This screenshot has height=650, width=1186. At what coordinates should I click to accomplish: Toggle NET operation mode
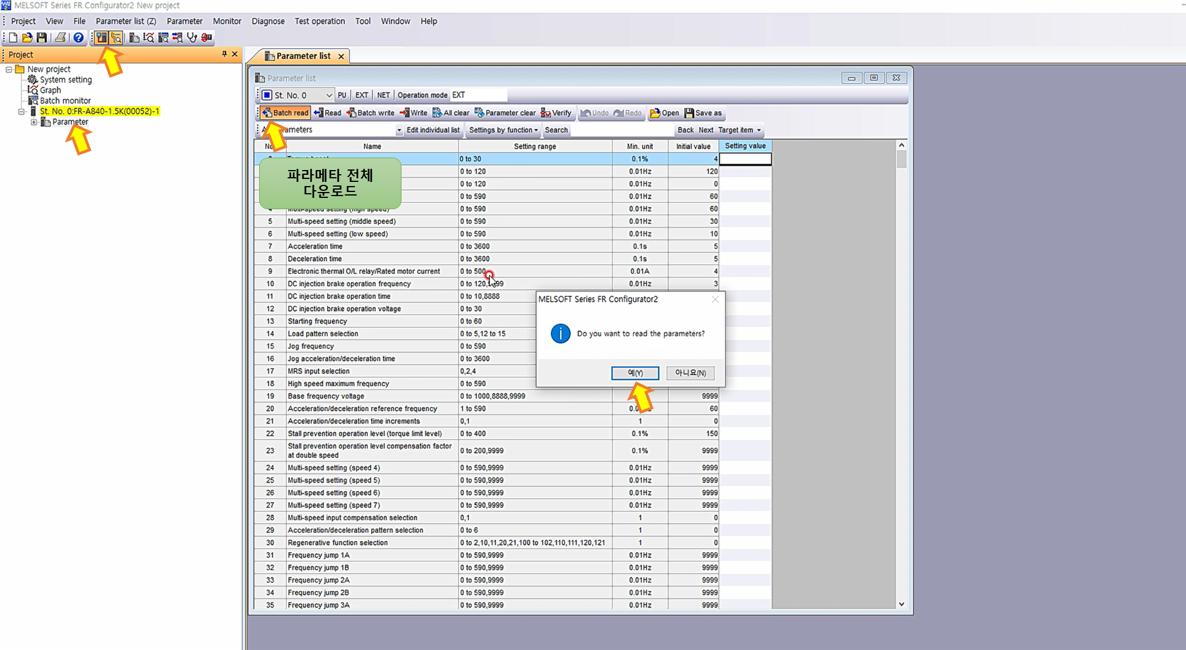click(384, 95)
